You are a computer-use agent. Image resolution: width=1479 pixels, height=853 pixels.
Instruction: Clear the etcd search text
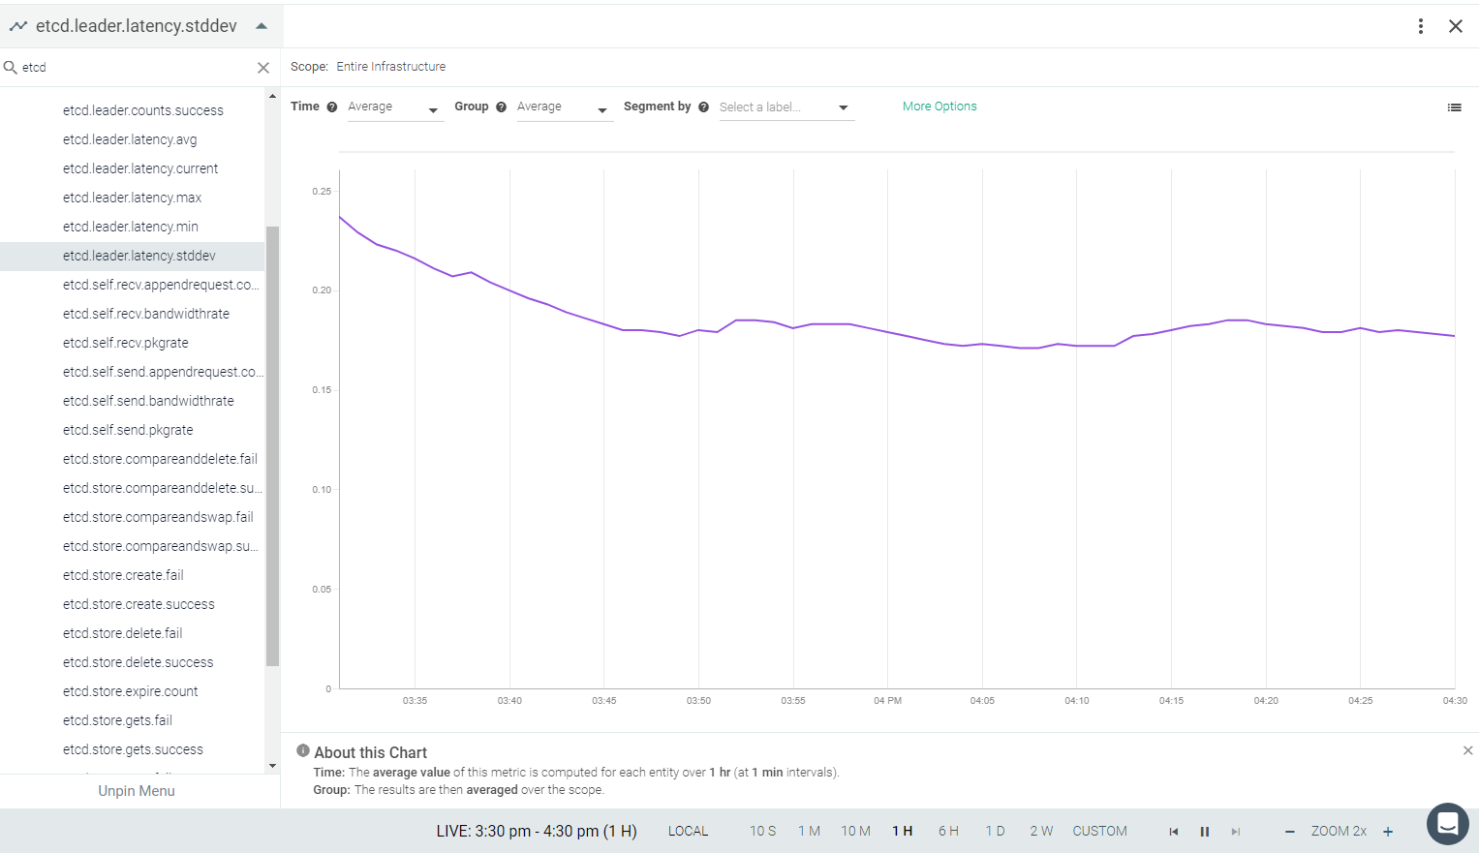[x=263, y=68]
